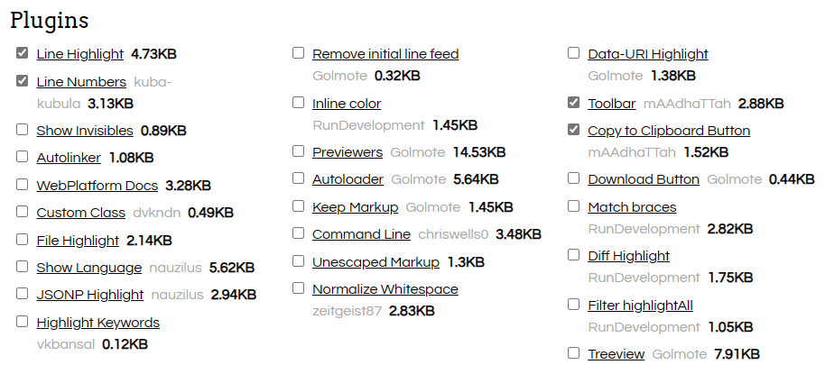Open the Download Button plugin link
The image size is (825, 374).
pos(643,179)
